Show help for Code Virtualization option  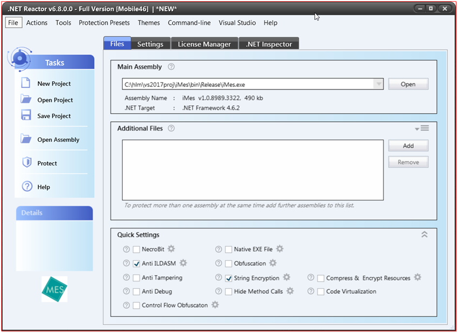tap(311, 291)
